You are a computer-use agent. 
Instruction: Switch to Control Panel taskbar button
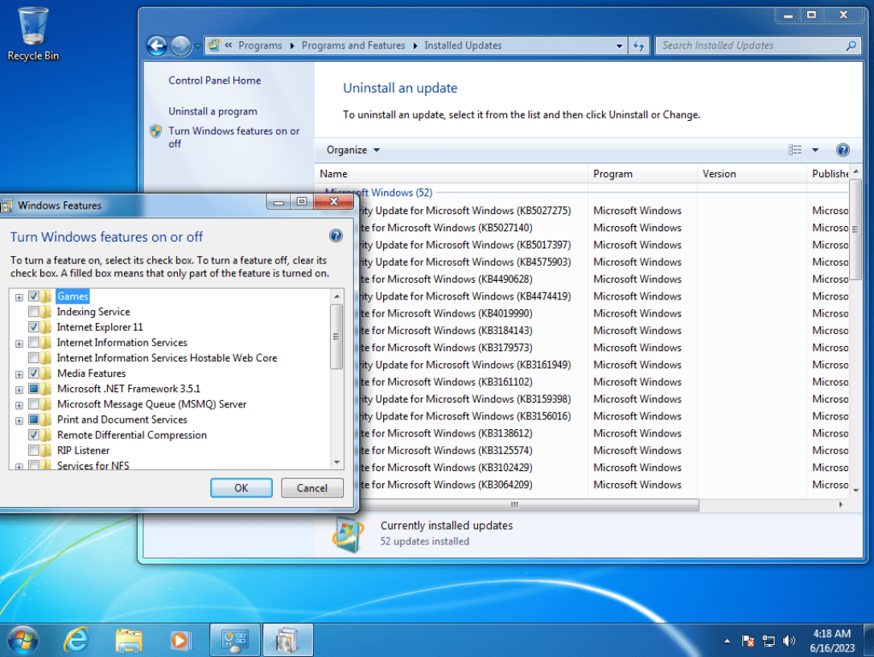click(235, 640)
